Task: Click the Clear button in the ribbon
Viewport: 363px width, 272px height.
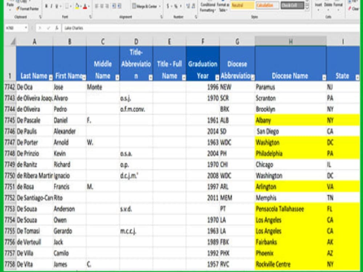Action: pos(354,9)
